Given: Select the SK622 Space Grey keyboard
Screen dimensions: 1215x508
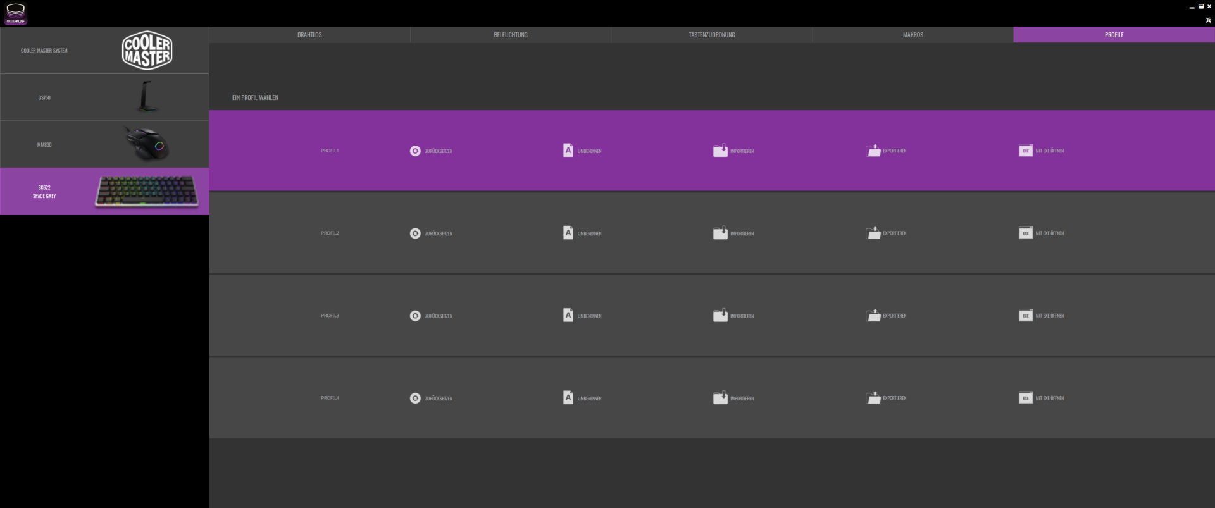Looking at the screenshot, I should 104,191.
